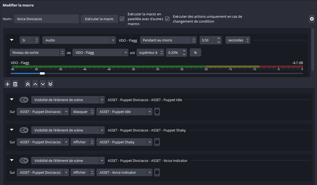Toggle the switch on the Puppet Shaky action

[x=24, y=130]
